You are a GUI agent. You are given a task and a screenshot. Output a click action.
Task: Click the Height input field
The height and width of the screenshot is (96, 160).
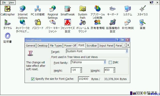pyautogui.click(x=75, y=70)
